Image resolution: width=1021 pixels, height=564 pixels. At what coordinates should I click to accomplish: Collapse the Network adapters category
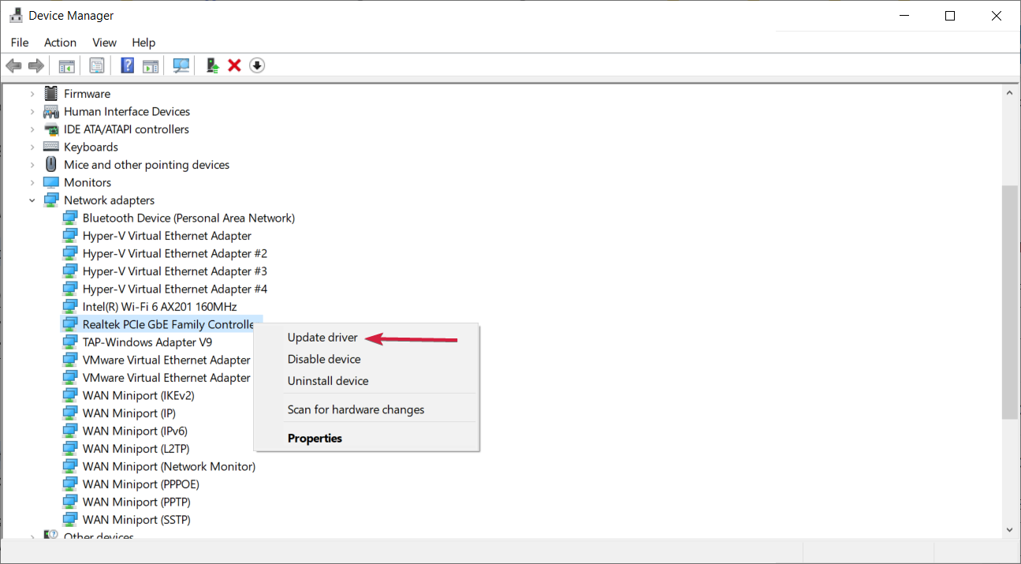[32, 200]
